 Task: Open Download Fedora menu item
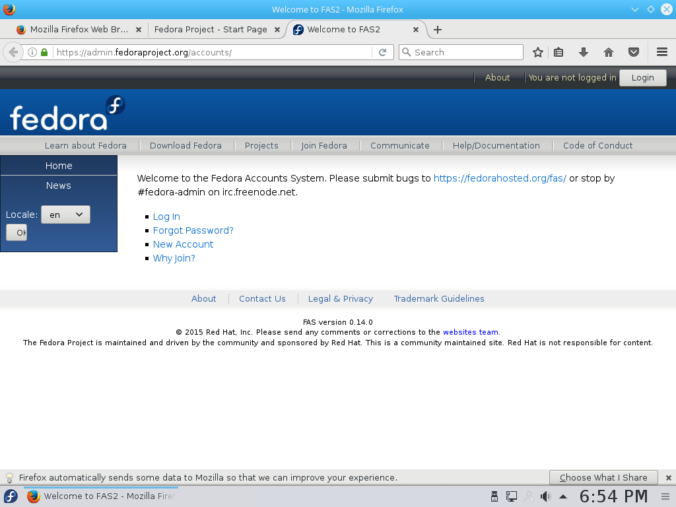[186, 146]
